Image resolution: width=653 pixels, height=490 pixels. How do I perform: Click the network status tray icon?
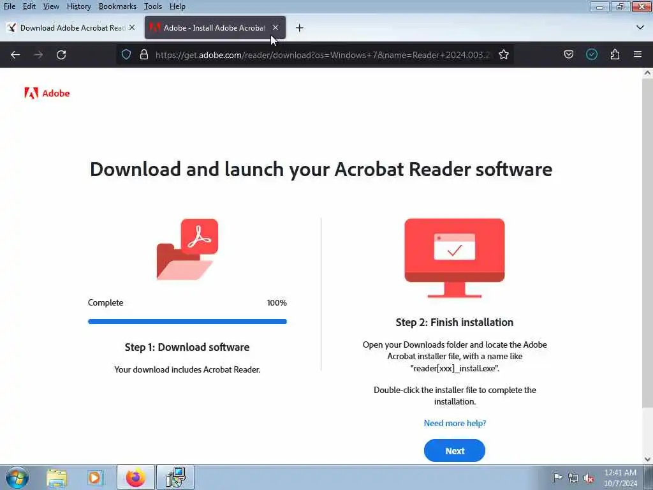tap(573, 479)
